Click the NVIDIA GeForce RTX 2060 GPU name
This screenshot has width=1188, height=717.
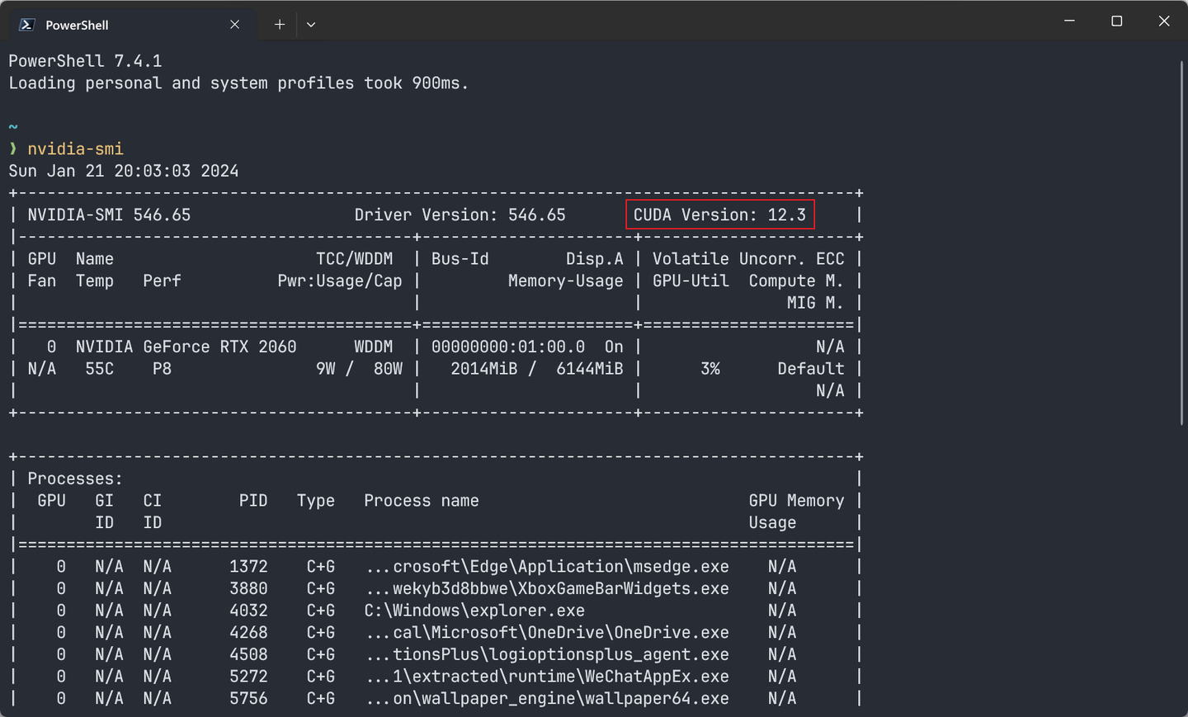click(x=186, y=347)
